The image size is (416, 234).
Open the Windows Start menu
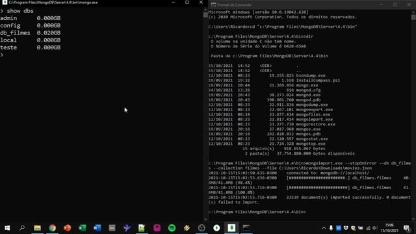7,228
